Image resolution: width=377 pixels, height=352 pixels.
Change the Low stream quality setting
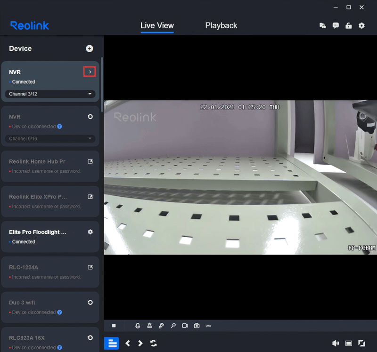coord(208,326)
